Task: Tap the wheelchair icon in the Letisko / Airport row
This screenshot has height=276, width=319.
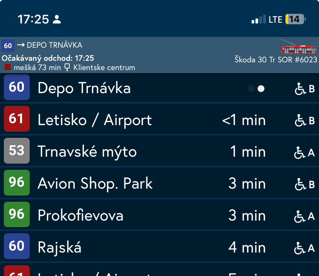Action: 300,120
